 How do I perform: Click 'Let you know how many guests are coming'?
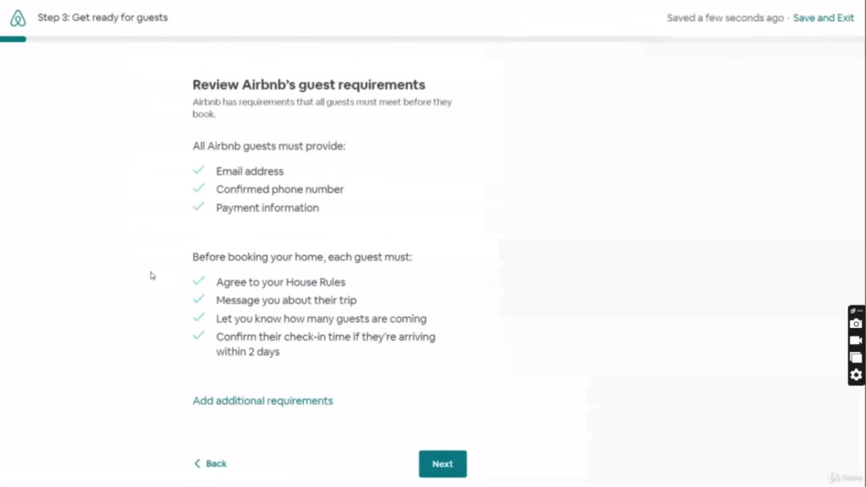click(x=321, y=319)
